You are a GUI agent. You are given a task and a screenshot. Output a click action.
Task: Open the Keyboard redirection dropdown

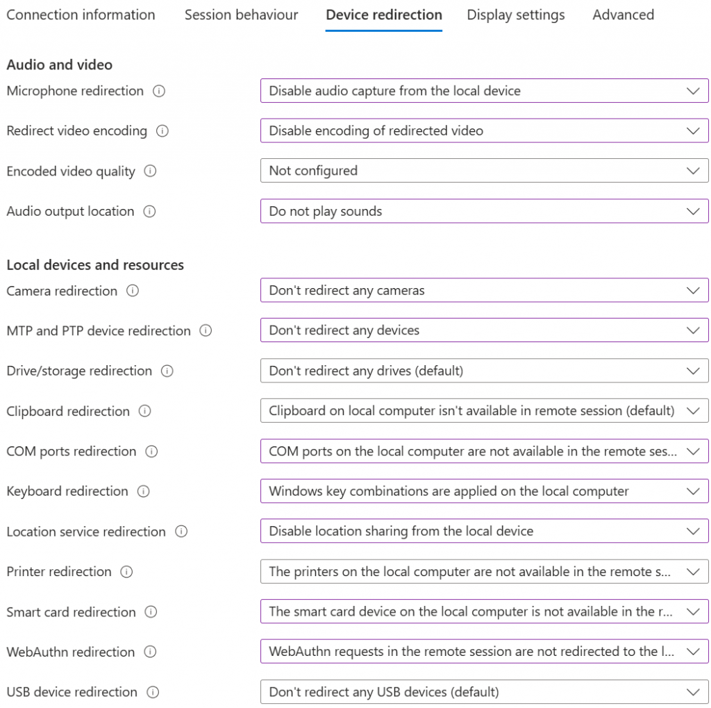[484, 491]
